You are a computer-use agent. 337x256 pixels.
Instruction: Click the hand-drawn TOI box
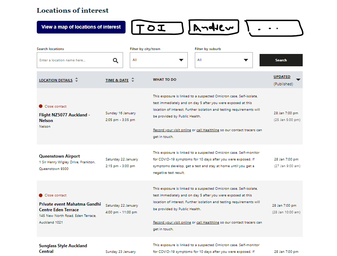pyautogui.click(x=157, y=28)
